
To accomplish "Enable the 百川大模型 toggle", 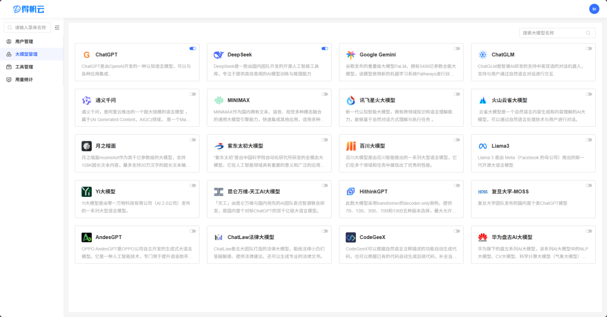I will point(457,140).
